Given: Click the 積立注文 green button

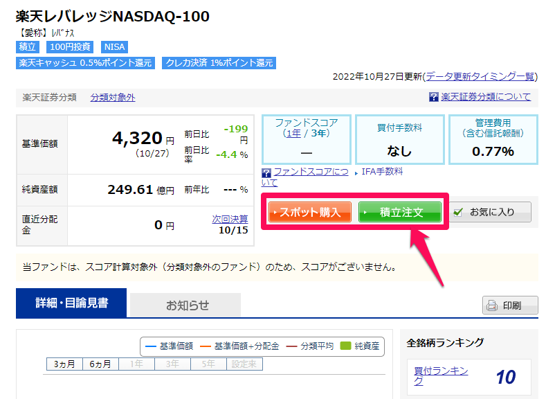Looking at the screenshot, I should (400, 212).
